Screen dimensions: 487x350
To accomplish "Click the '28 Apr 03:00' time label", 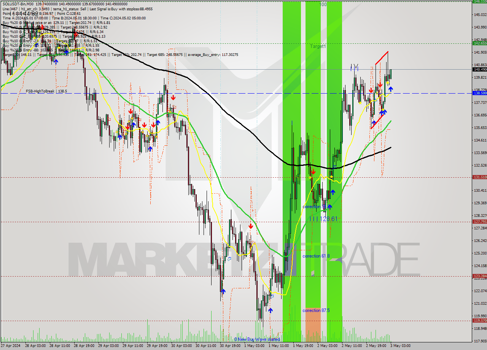I will click(x=35, y=346).
